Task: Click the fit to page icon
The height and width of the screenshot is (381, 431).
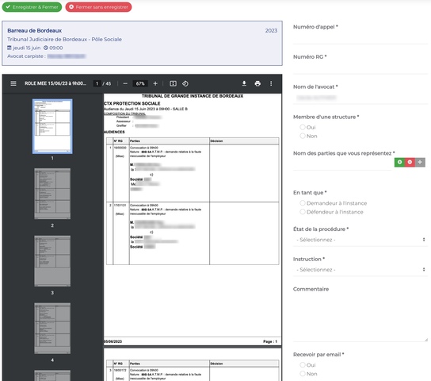Action: point(173,83)
